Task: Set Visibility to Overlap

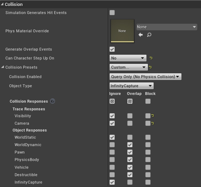Action: click(x=130, y=116)
